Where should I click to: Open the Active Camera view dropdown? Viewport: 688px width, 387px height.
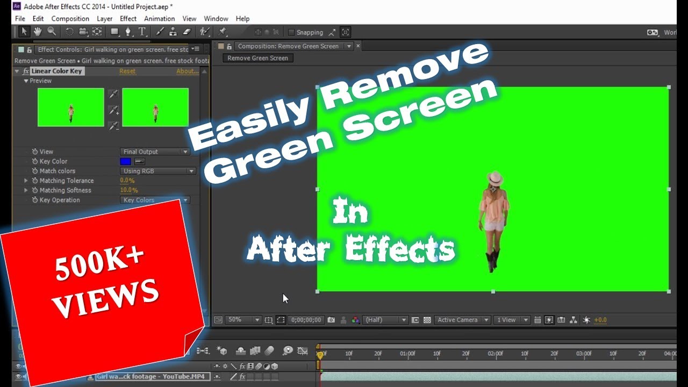click(462, 320)
